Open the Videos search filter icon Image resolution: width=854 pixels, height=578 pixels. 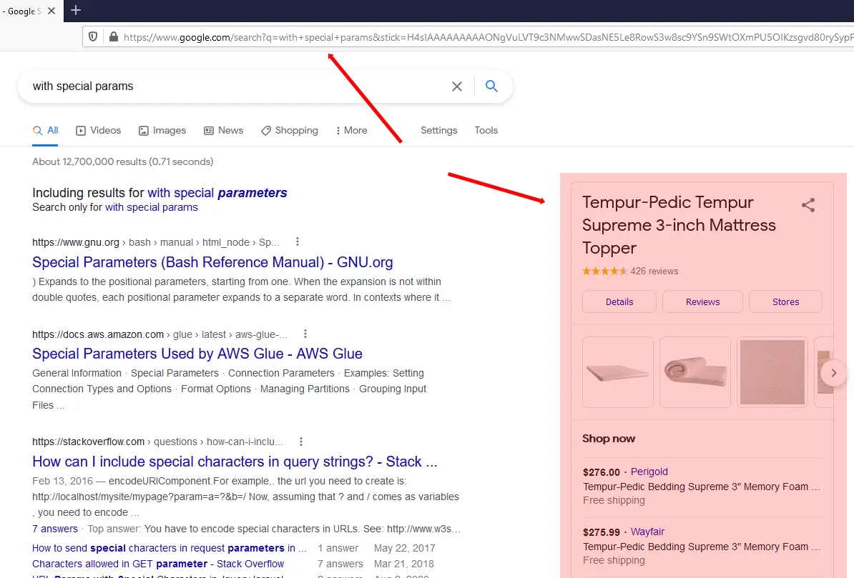79,130
